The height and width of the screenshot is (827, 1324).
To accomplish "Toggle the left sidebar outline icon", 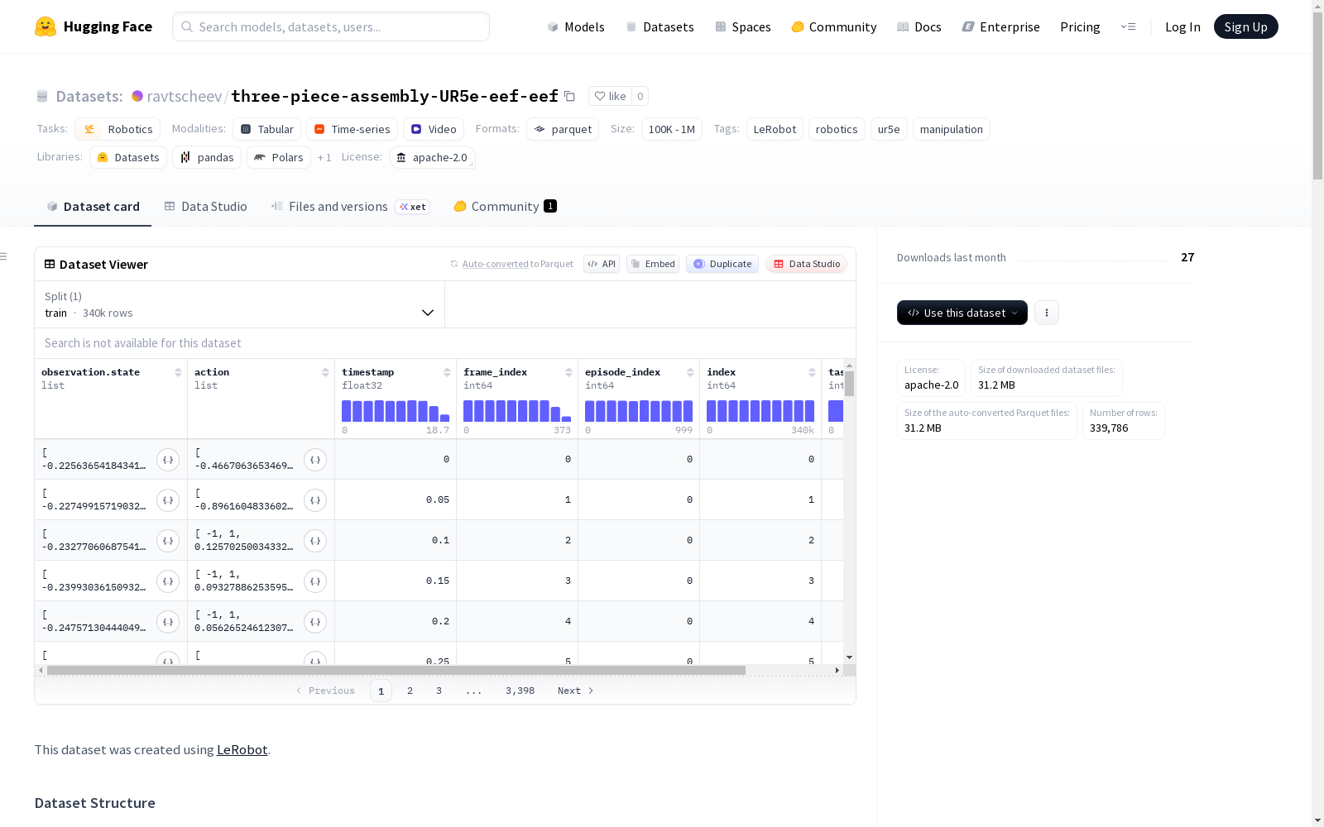I will [4, 256].
